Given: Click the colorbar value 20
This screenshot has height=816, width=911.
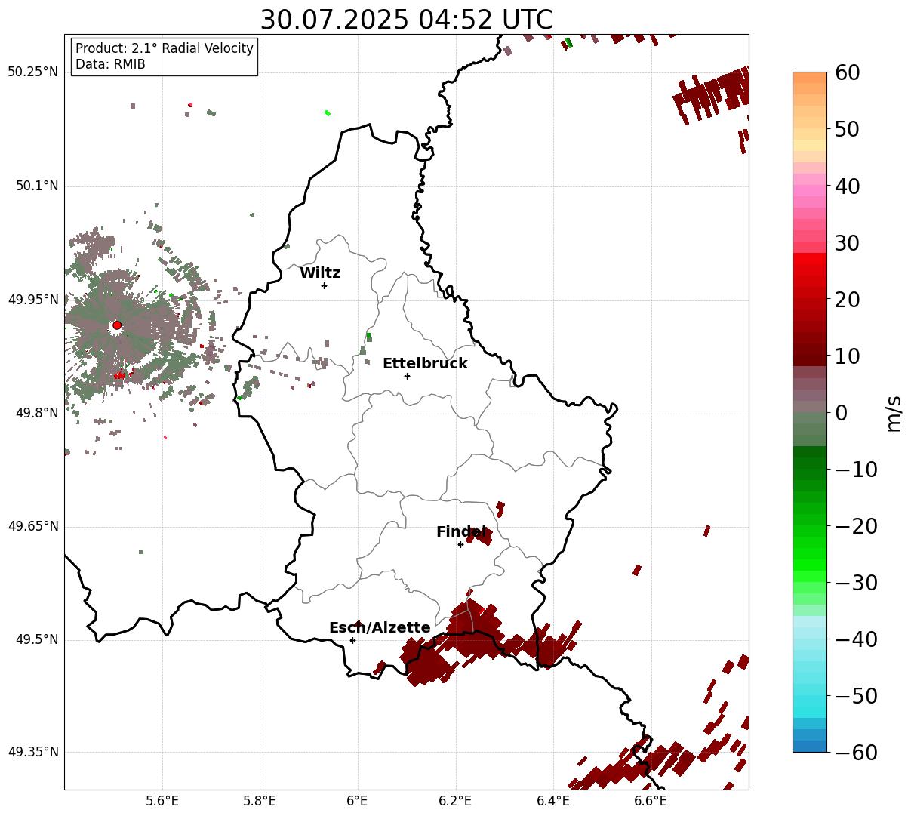Looking at the screenshot, I should [848, 299].
